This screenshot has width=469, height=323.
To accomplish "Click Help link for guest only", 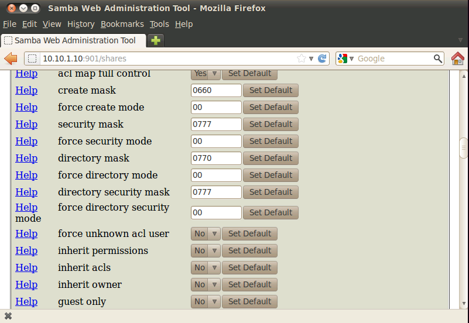I will point(26,301).
